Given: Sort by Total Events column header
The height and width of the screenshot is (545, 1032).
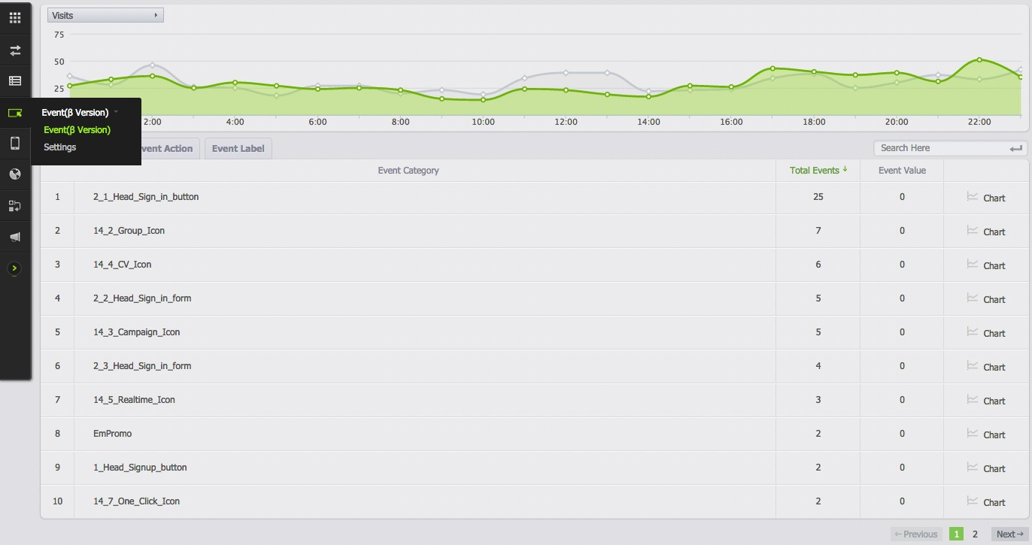Looking at the screenshot, I should (x=818, y=171).
